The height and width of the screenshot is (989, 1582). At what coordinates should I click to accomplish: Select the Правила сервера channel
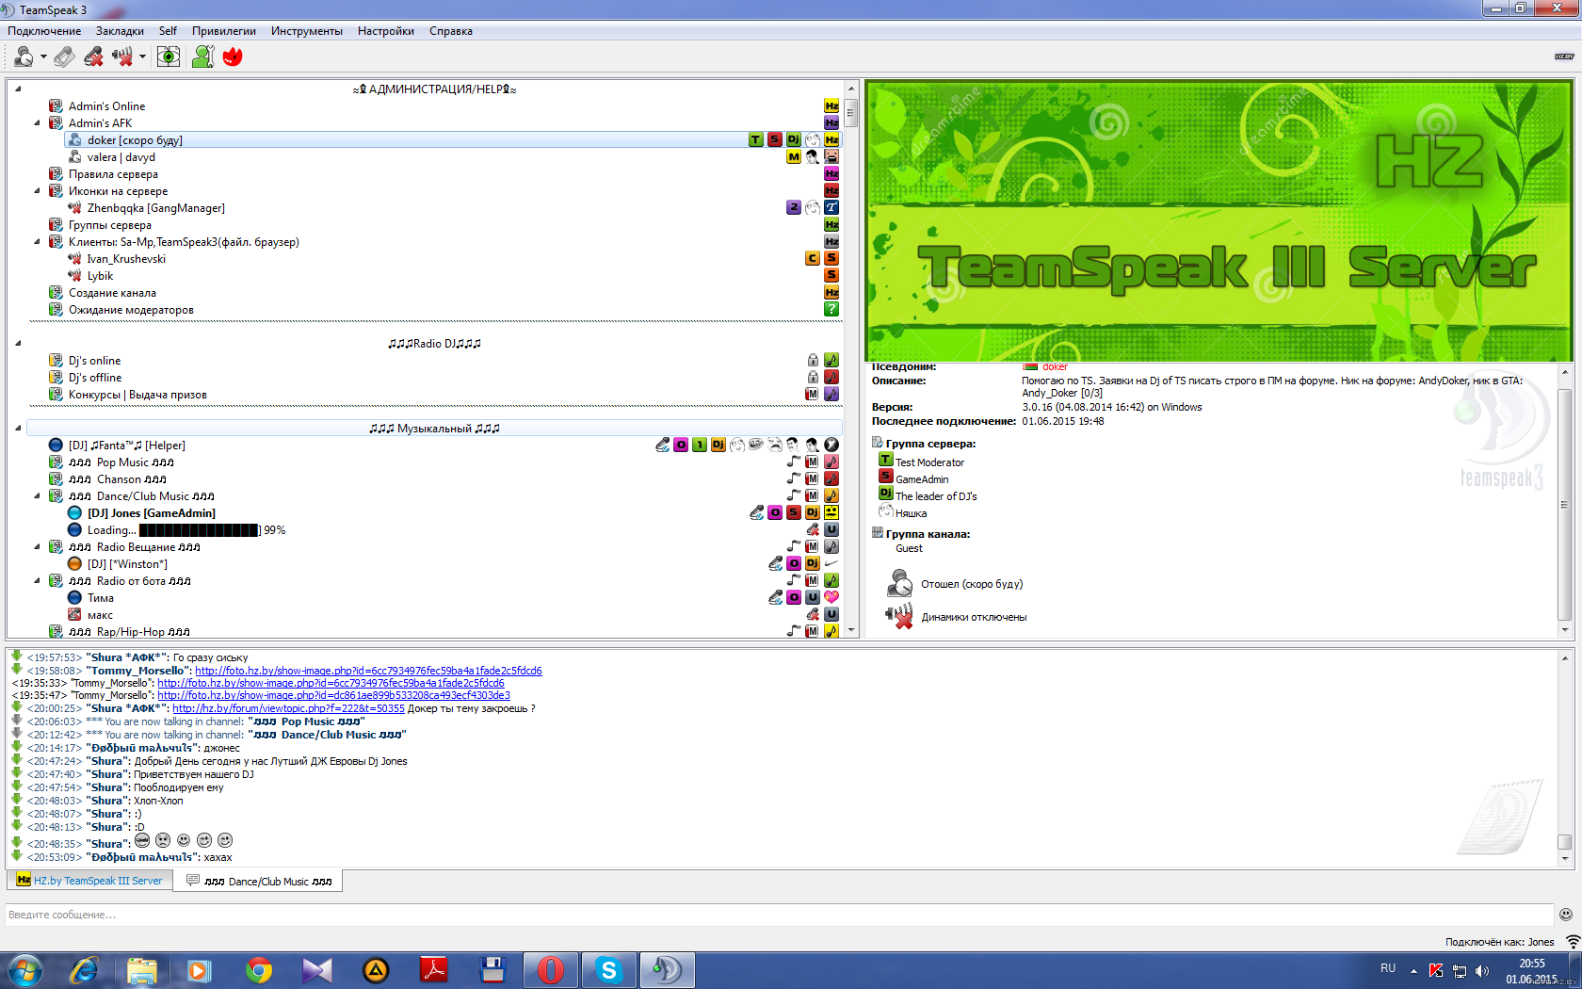113,174
